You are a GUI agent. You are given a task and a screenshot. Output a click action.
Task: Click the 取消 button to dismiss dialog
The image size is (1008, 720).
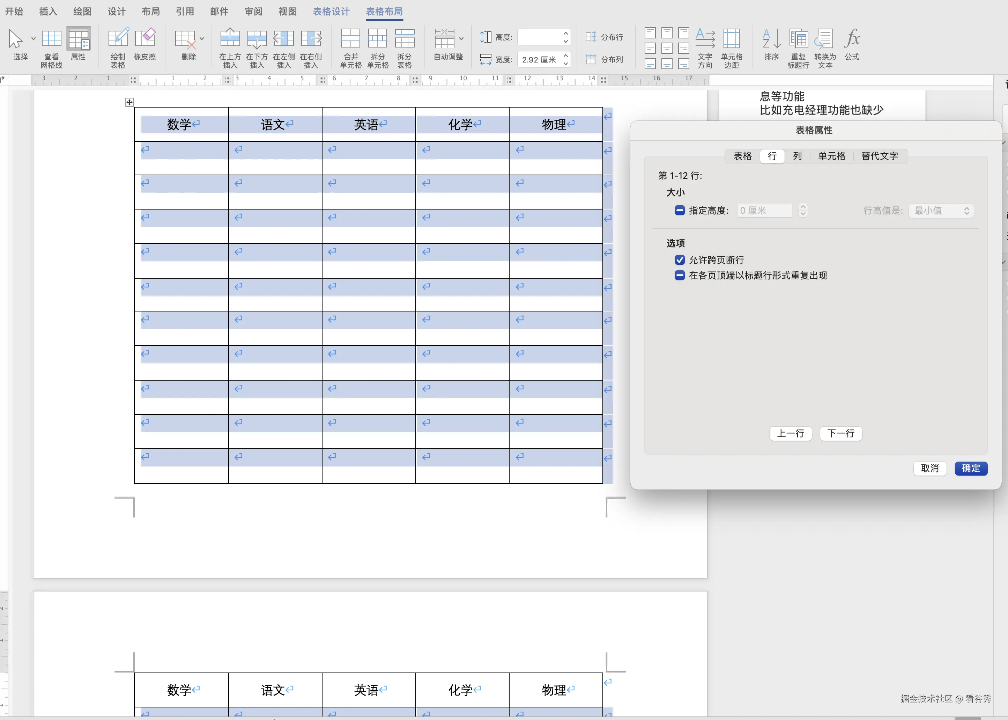pyautogui.click(x=930, y=468)
